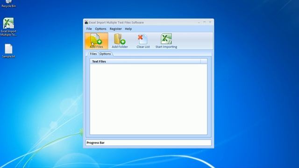Switch to the Files tab

[93, 54]
